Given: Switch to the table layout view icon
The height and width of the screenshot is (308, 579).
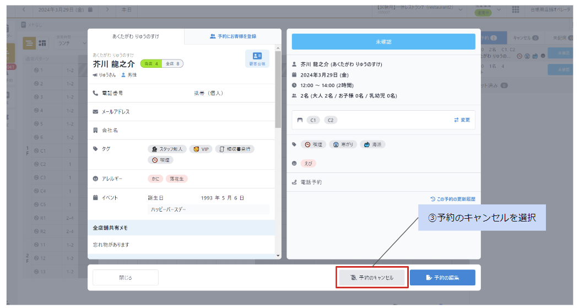Looking at the screenshot, I should [42, 43].
